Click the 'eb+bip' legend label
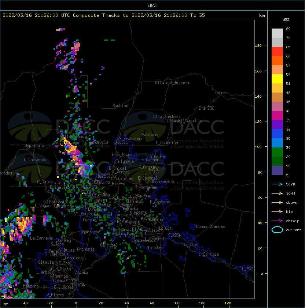305x308 pixels. [293, 221]
